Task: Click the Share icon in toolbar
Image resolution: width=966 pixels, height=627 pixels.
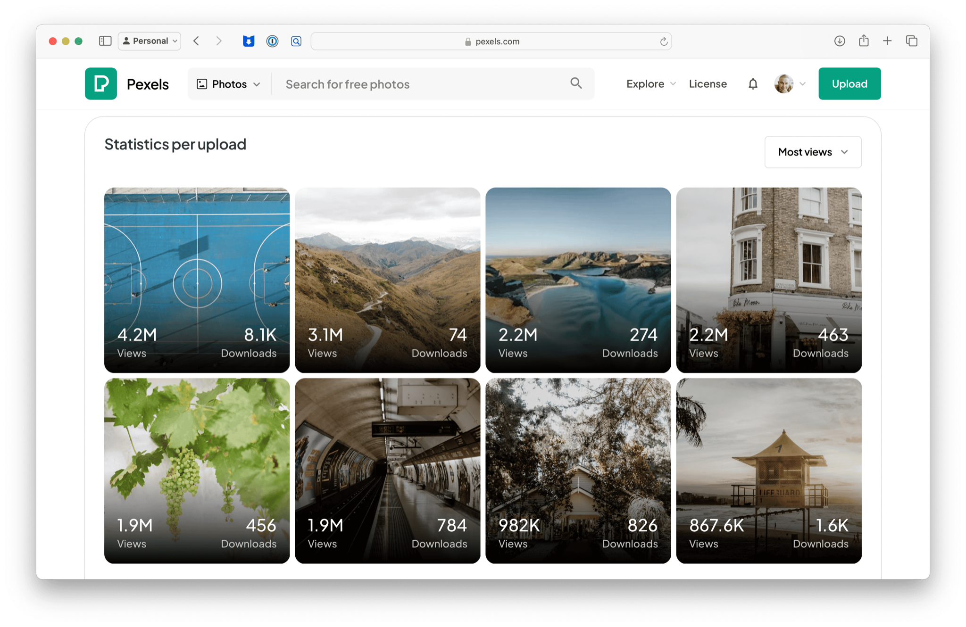Action: coord(864,41)
